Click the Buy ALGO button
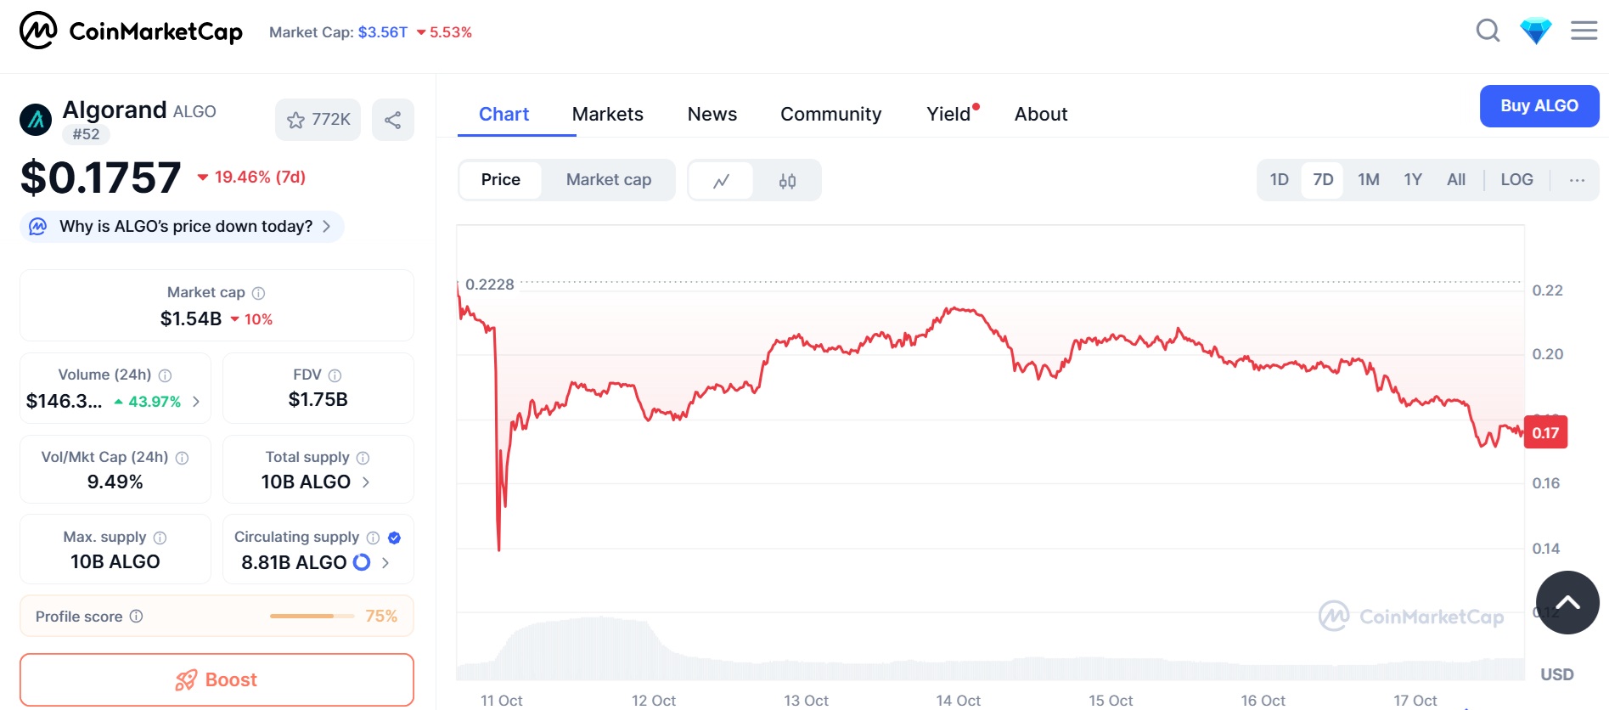Screen dimensions: 1609x710 point(1539,106)
